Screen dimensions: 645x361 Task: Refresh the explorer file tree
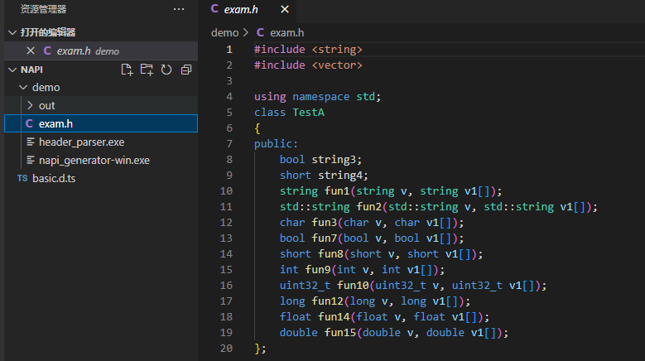click(x=166, y=70)
